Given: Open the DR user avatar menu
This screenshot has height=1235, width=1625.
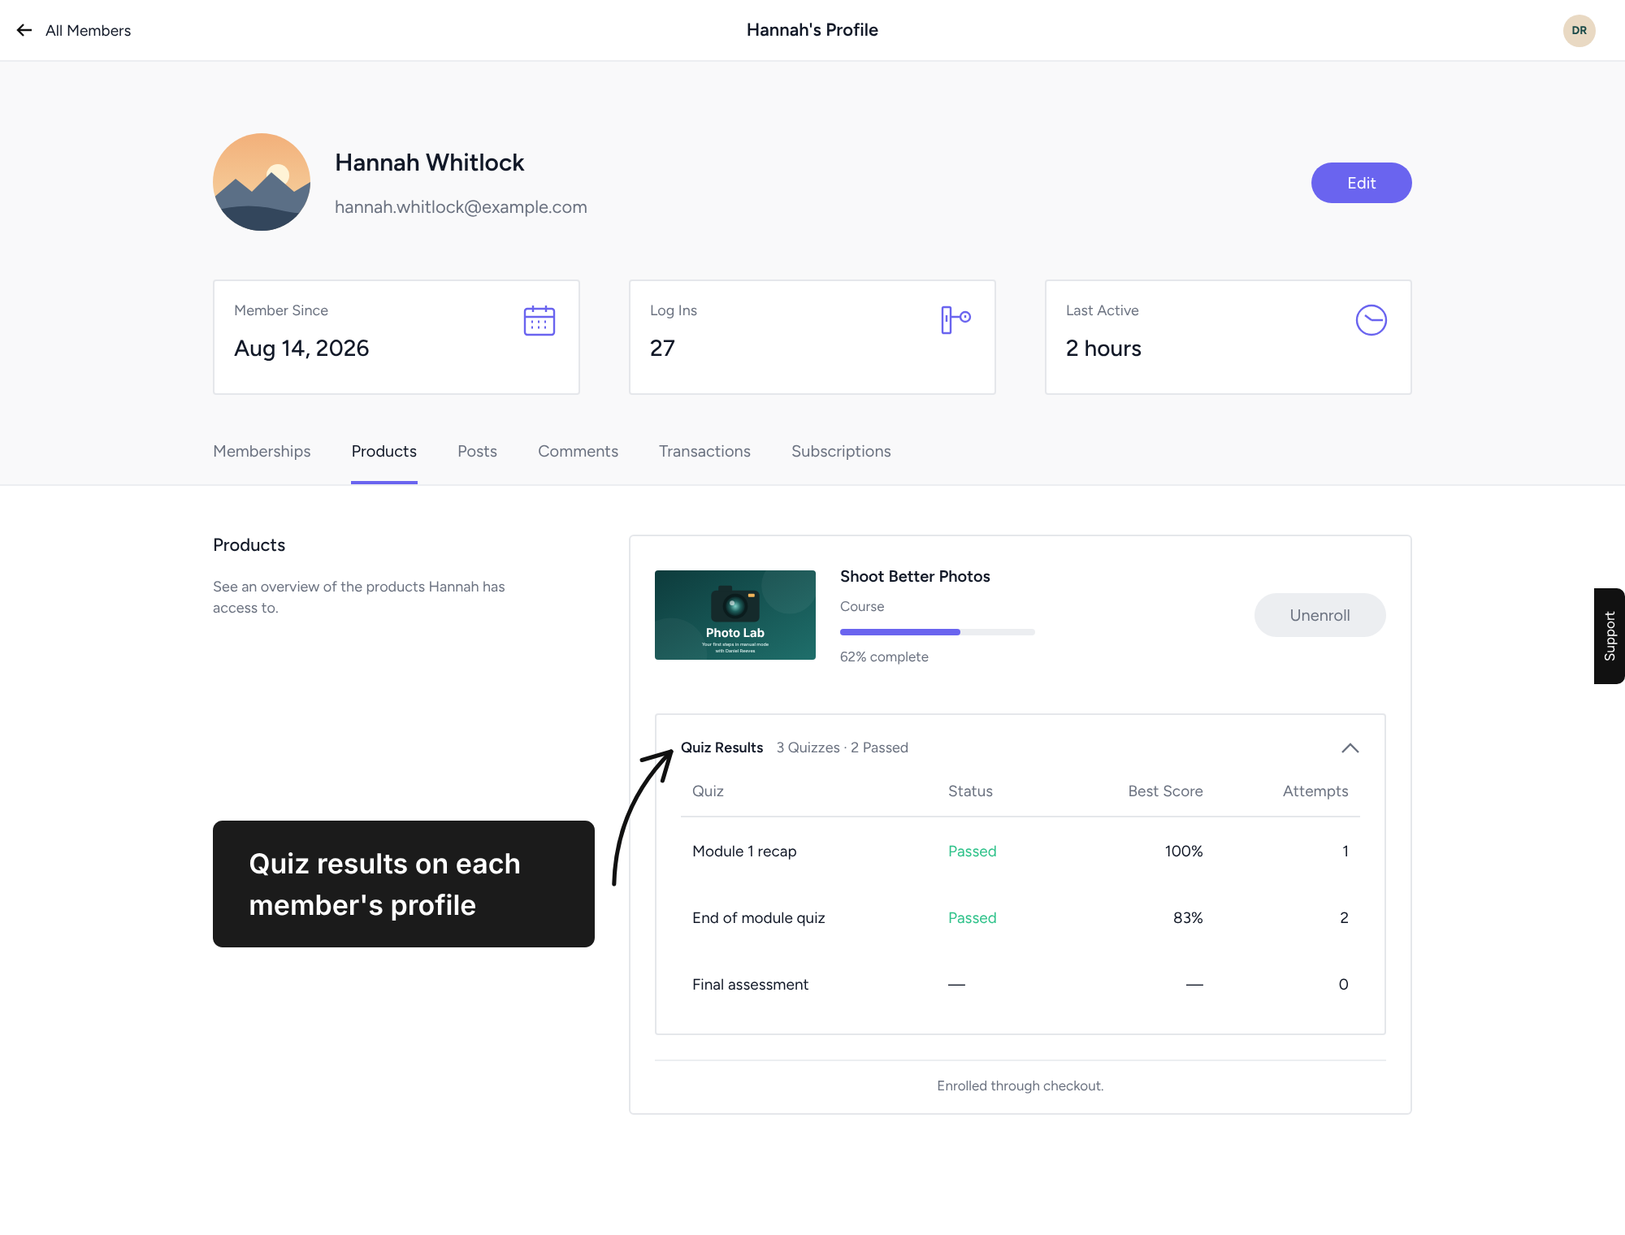Looking at the screenshot, I should click(x=1579, y=30).
